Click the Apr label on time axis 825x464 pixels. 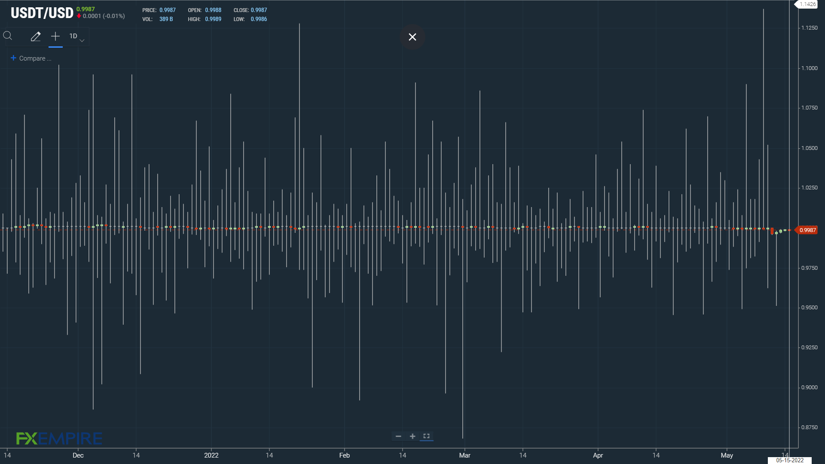tap(598, 455)
